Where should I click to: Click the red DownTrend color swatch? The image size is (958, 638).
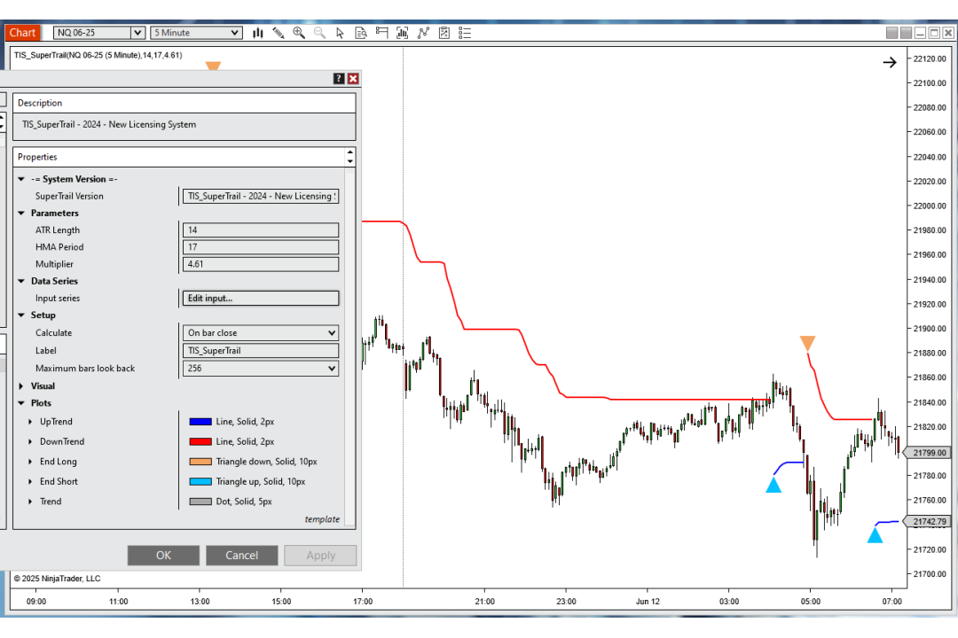200,441
